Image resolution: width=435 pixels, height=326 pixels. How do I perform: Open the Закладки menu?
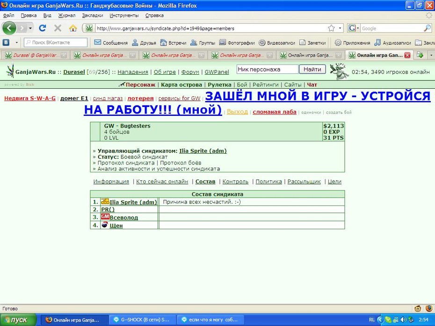[x=93, y=15]
